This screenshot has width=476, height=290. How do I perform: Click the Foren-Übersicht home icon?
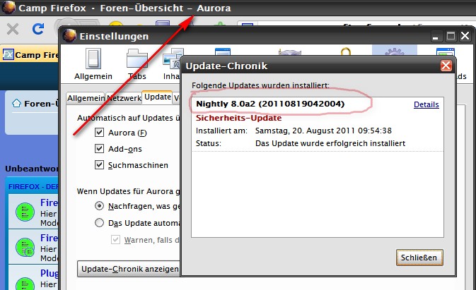click(16, 104)
